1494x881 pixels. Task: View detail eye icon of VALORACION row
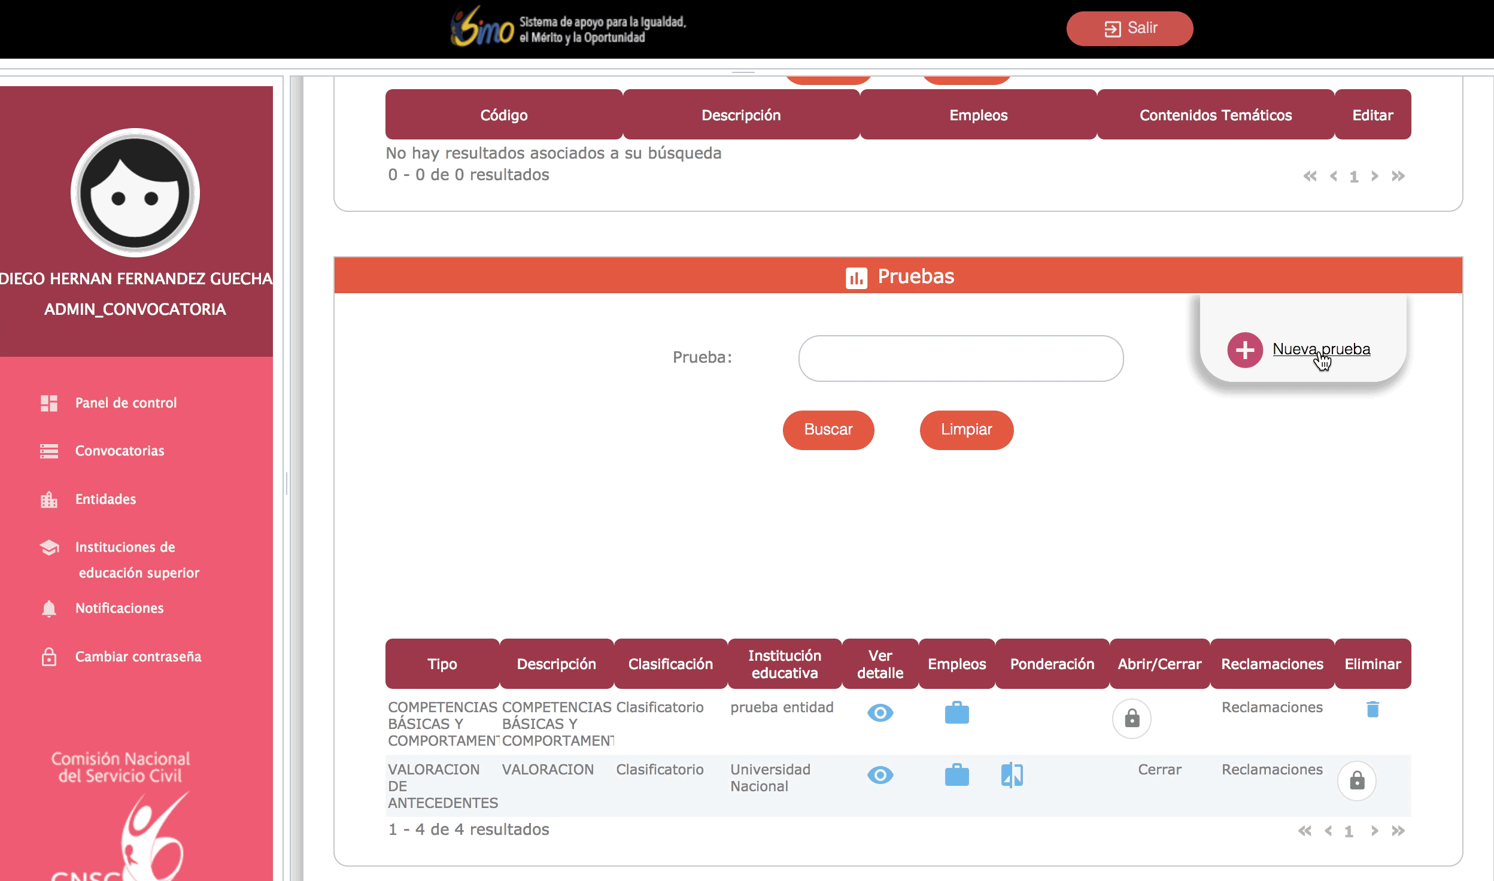click(x=880, y=775)
